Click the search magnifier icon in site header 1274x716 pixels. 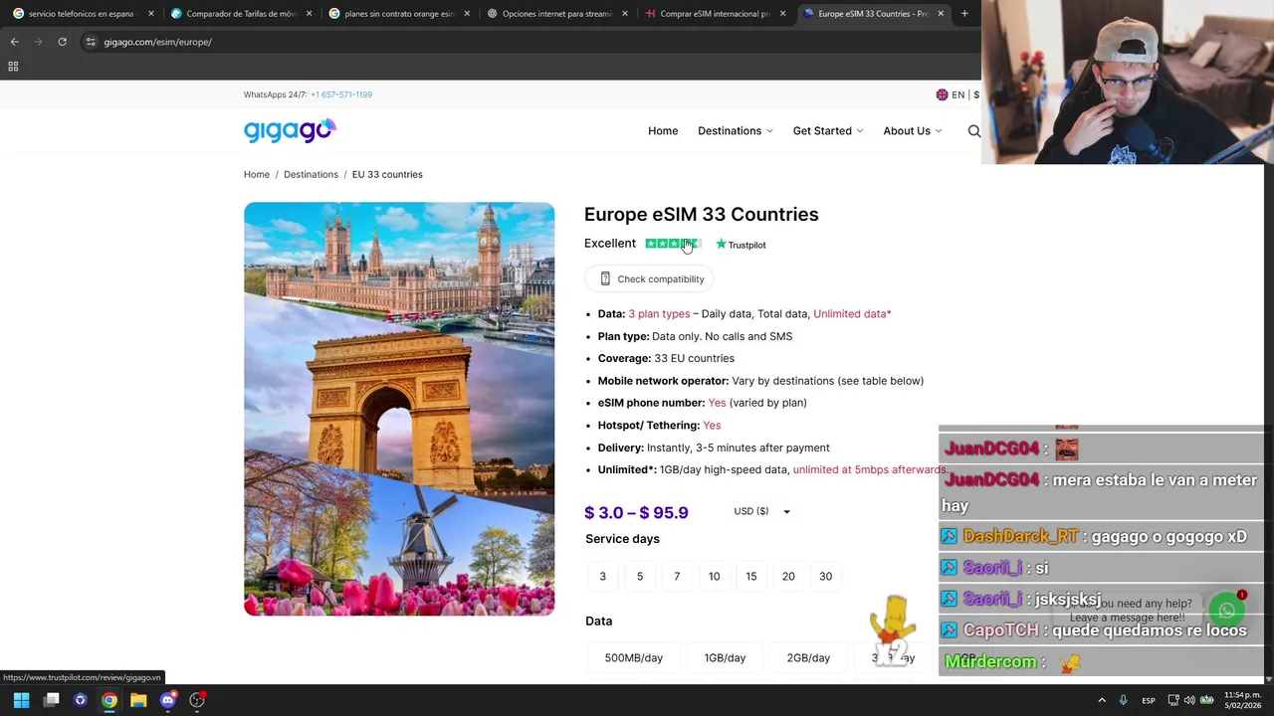point(974,131)
